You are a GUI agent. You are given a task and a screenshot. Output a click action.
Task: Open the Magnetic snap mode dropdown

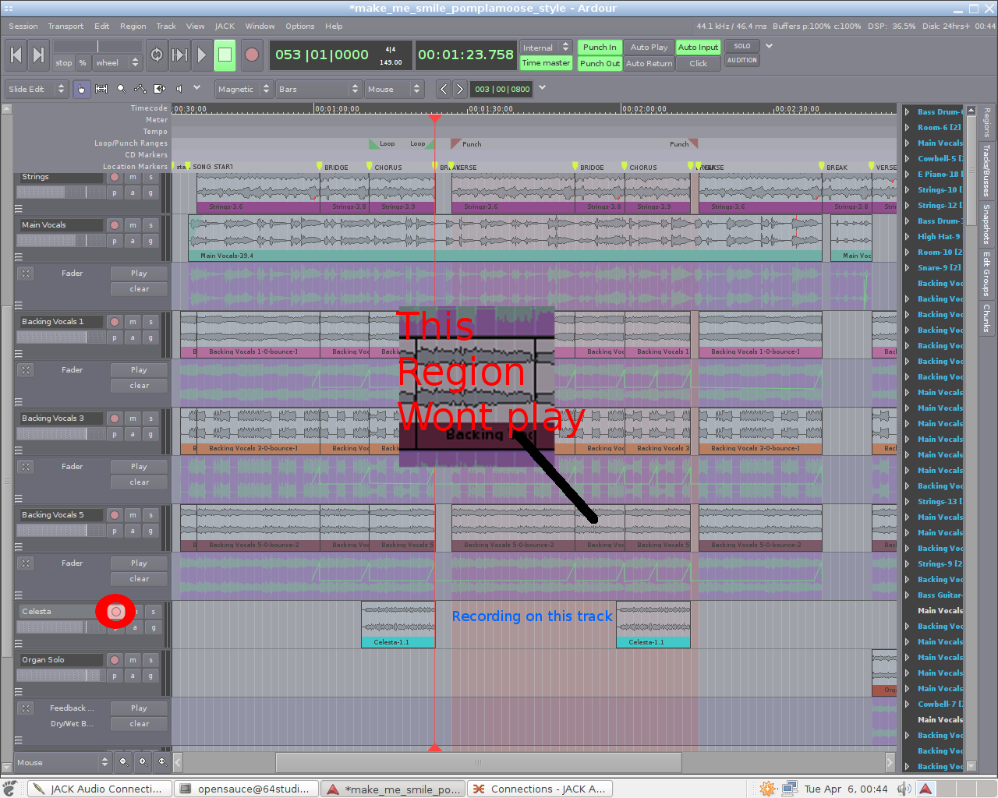[x=243, y=89]
